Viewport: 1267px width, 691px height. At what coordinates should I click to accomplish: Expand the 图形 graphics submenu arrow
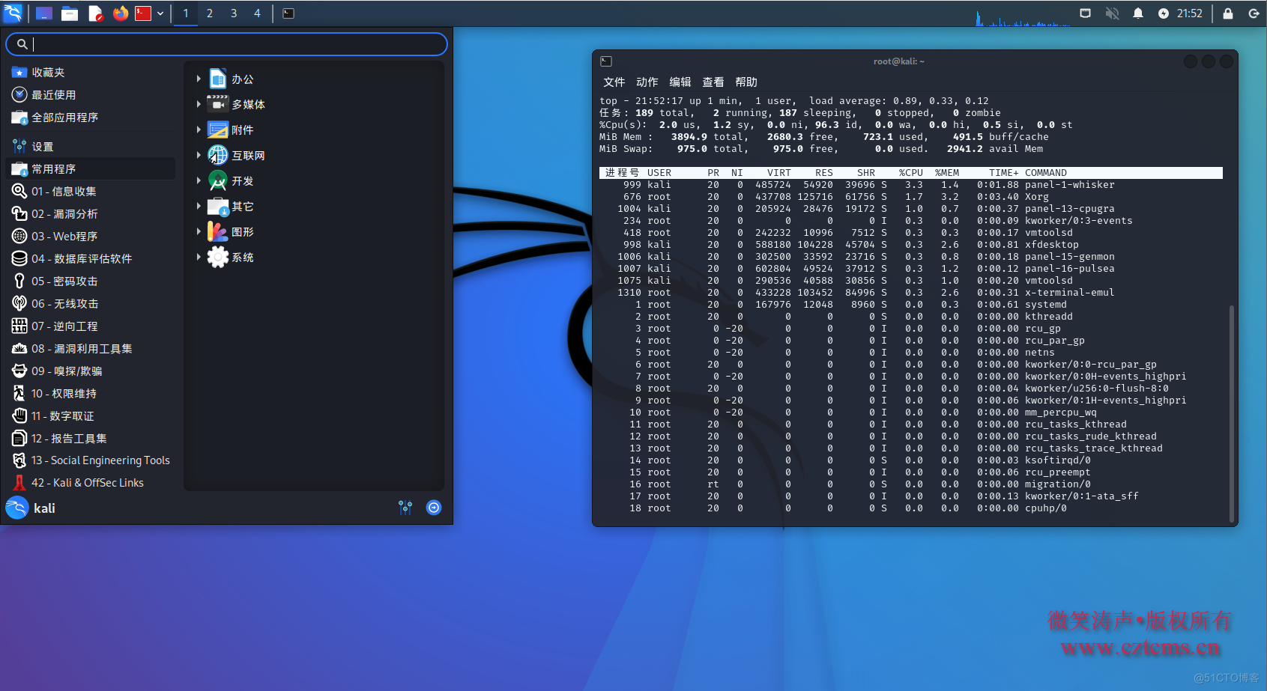[x=199, y=231]
